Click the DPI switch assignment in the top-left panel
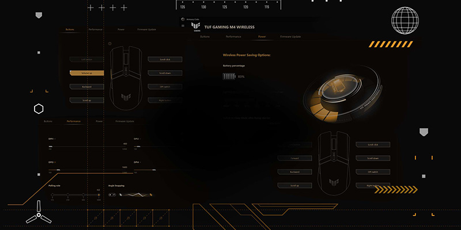Image resolution: width=461 pixels, height=230 pixels. (165, 87)
